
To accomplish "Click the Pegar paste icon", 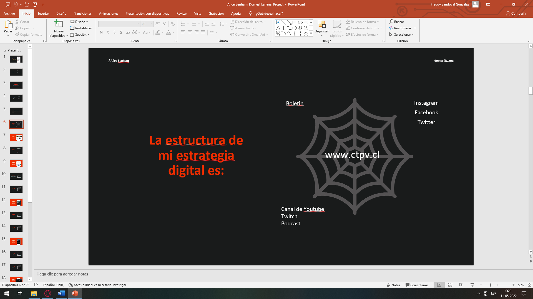I will click(8, 24).
